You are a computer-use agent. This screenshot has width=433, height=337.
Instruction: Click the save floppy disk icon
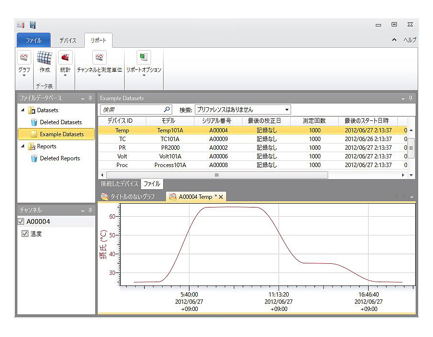point(33,25)
